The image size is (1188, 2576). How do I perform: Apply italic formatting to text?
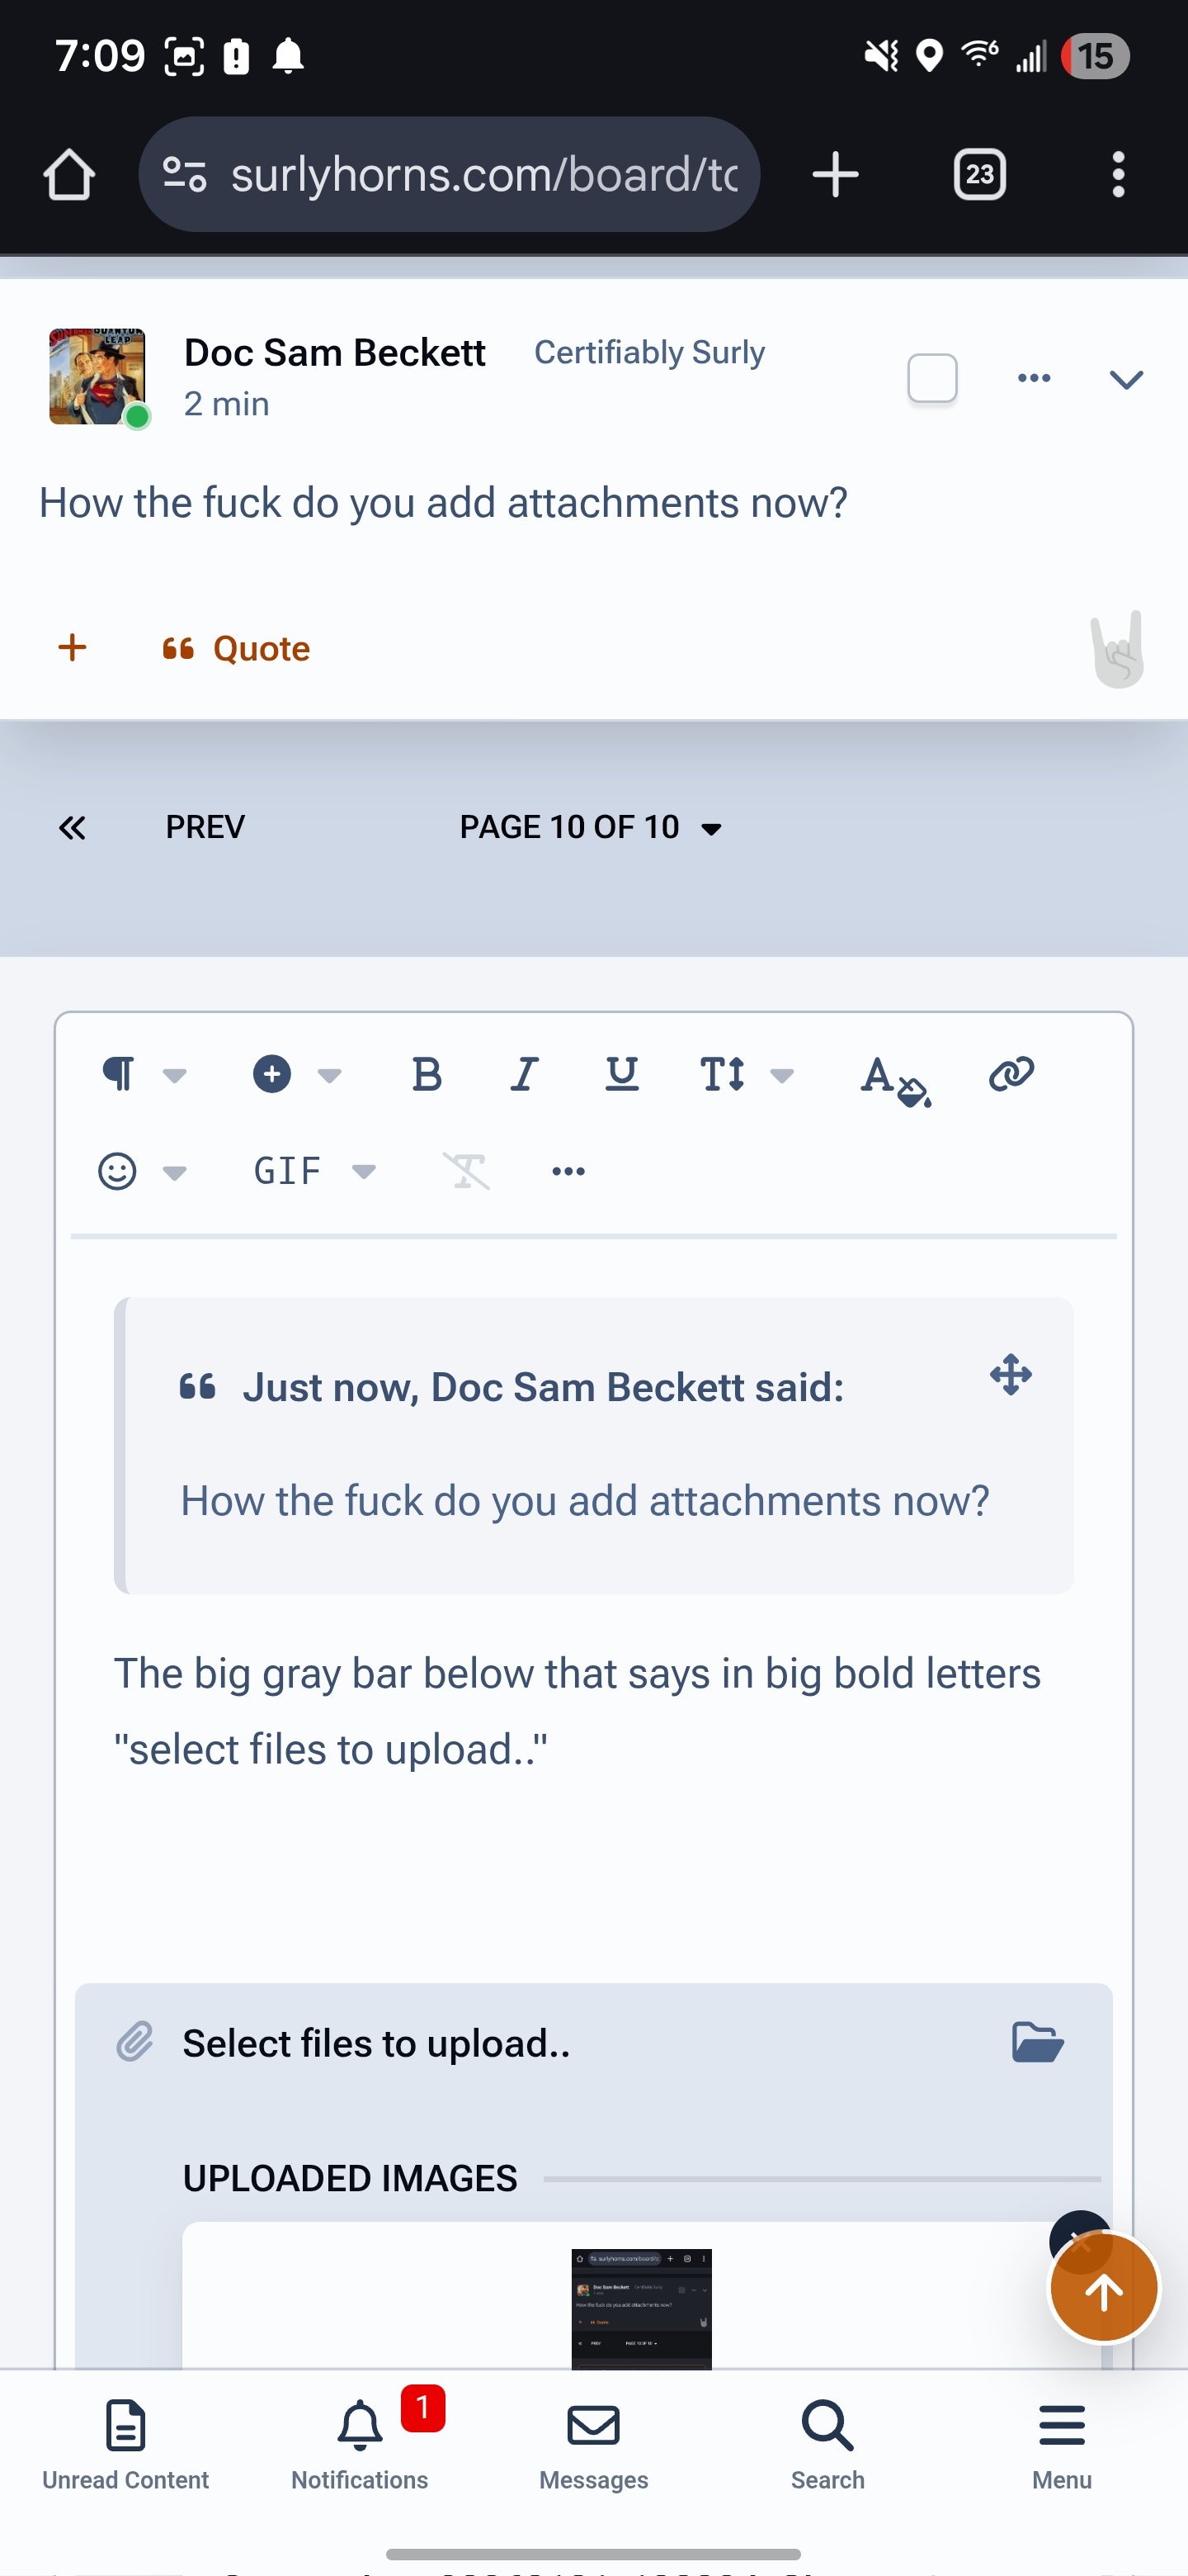[x=524, y=1074]
